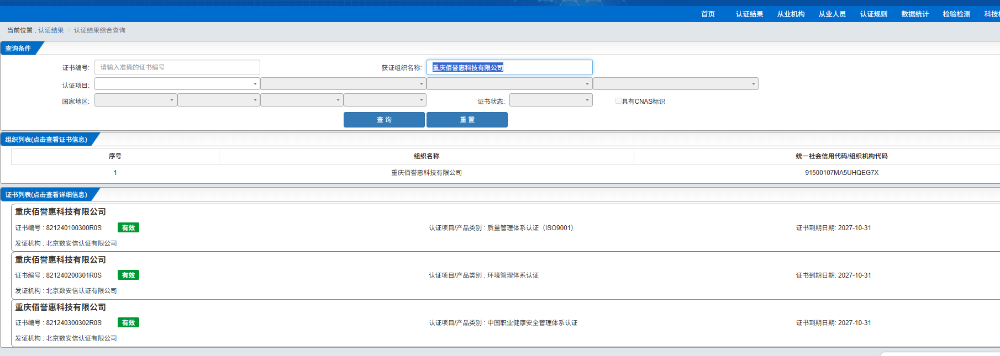The height and width of the screenshot is (356, 1000).
Task: Open certificate 821240100300R0S
Action: click(73, 228)
